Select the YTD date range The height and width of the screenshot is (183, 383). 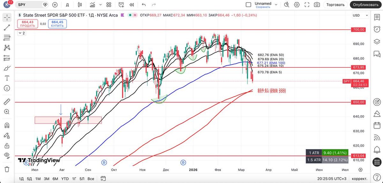point(65,179)
